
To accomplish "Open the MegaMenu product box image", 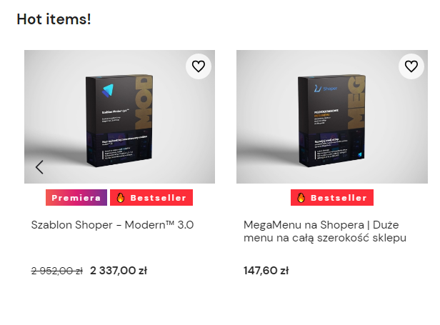I will click(332, 116).
